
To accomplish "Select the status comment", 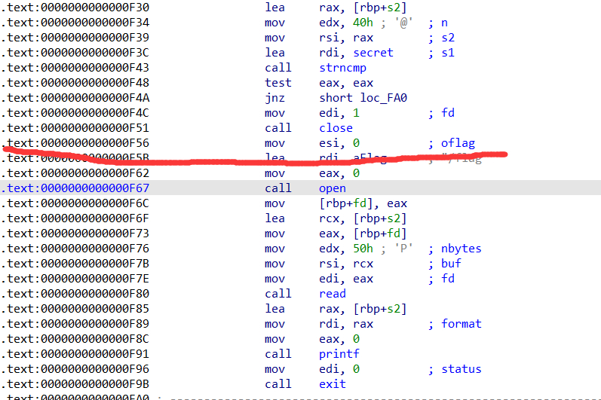I will click(x=461, y=369).
